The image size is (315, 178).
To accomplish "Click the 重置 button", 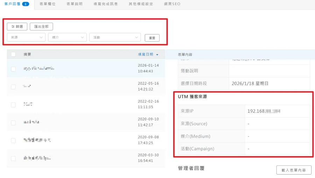I will coord(152,38).
